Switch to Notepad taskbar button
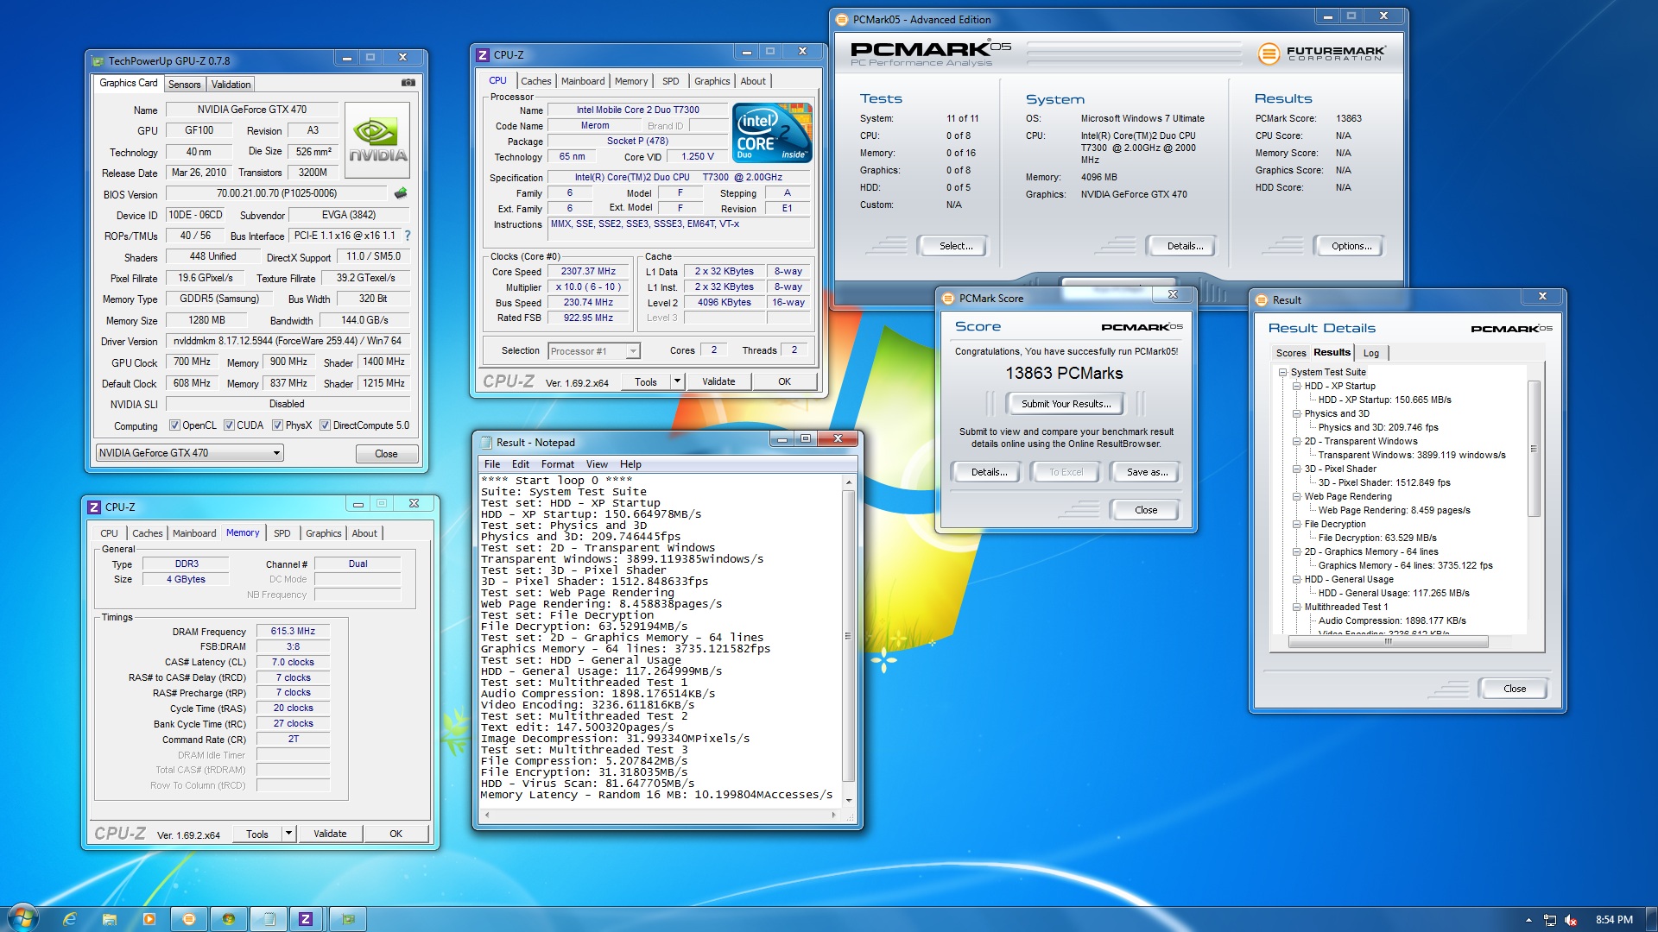The image size is (1658, 932). (269, 919)
